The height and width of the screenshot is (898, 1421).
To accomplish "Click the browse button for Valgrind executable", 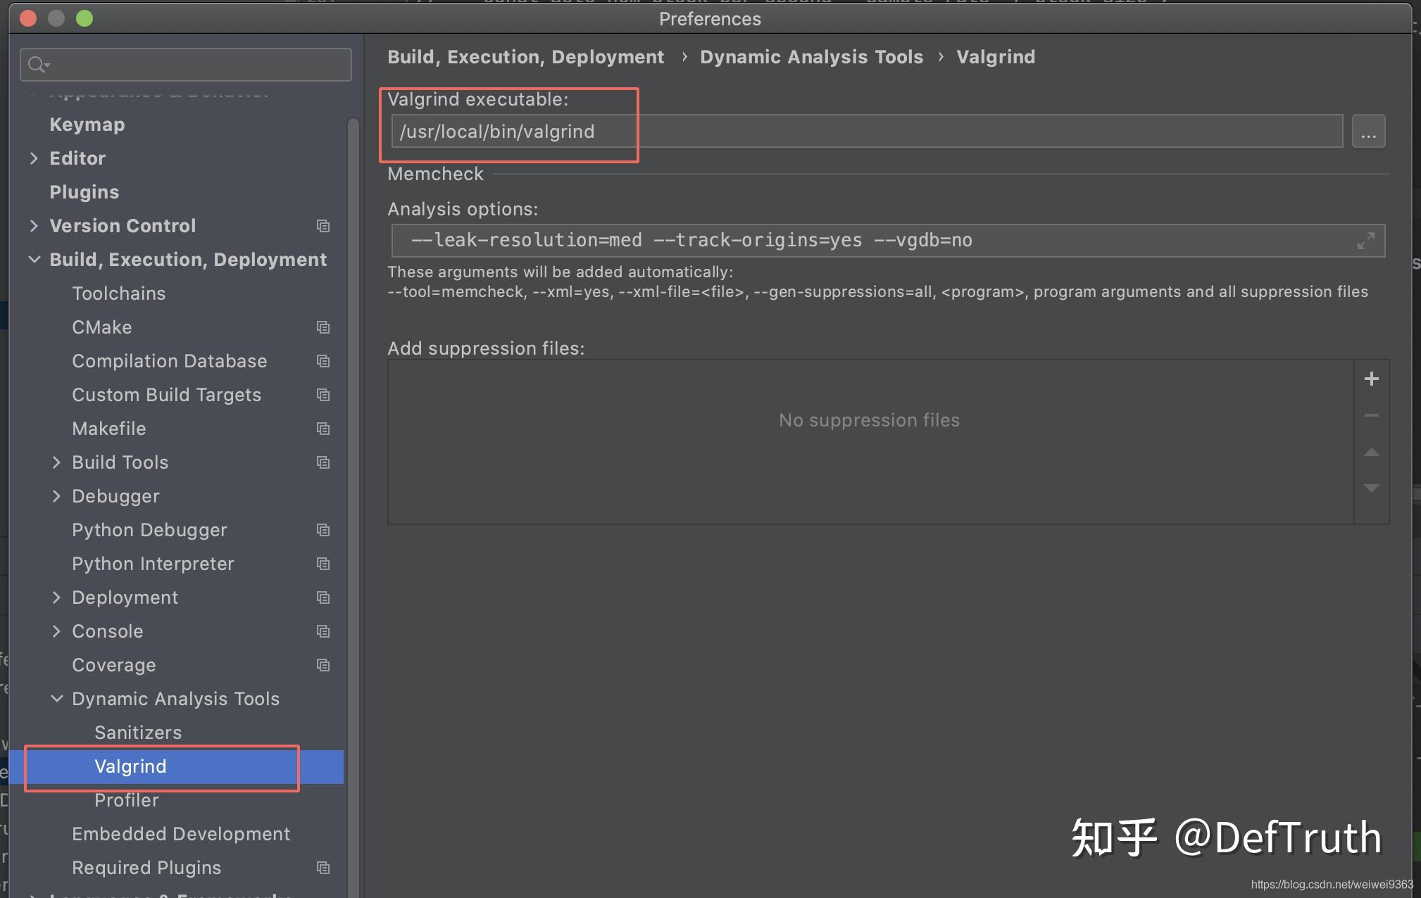I will click(1367, 130).
